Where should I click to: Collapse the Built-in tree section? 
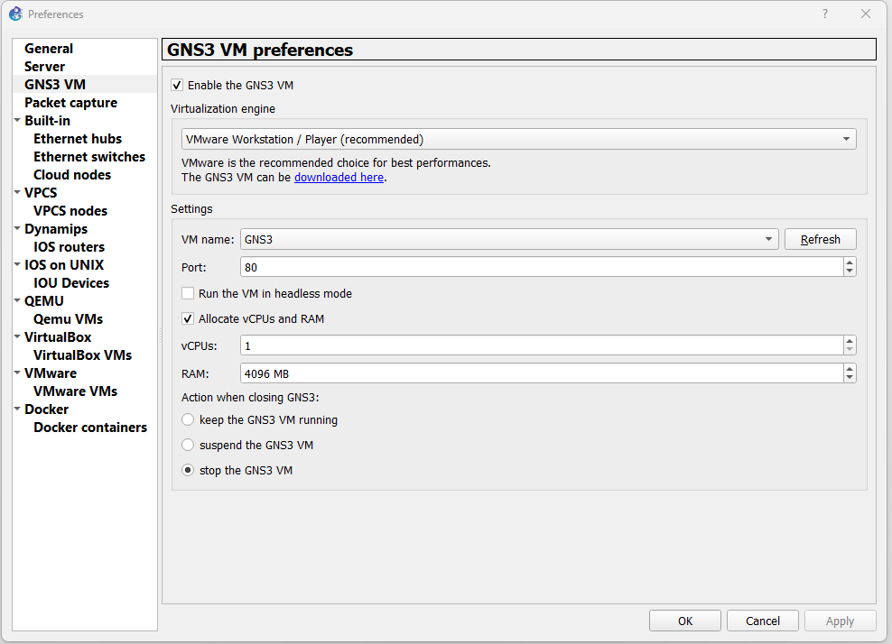(19, 120)
